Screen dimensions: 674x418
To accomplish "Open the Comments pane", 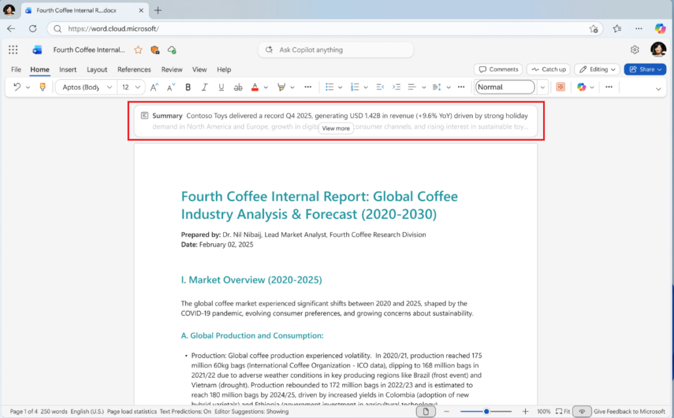I will (499, 69).
